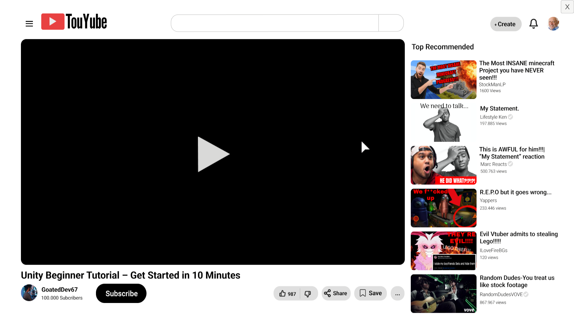Open the user profile avatar

[553, 24]
